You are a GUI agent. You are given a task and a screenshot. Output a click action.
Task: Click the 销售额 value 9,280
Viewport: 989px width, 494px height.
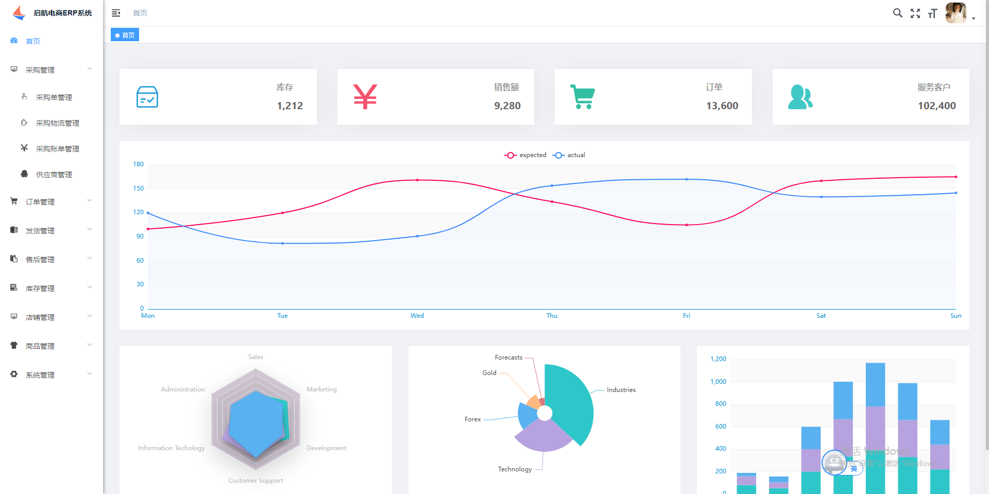point(507,106)
